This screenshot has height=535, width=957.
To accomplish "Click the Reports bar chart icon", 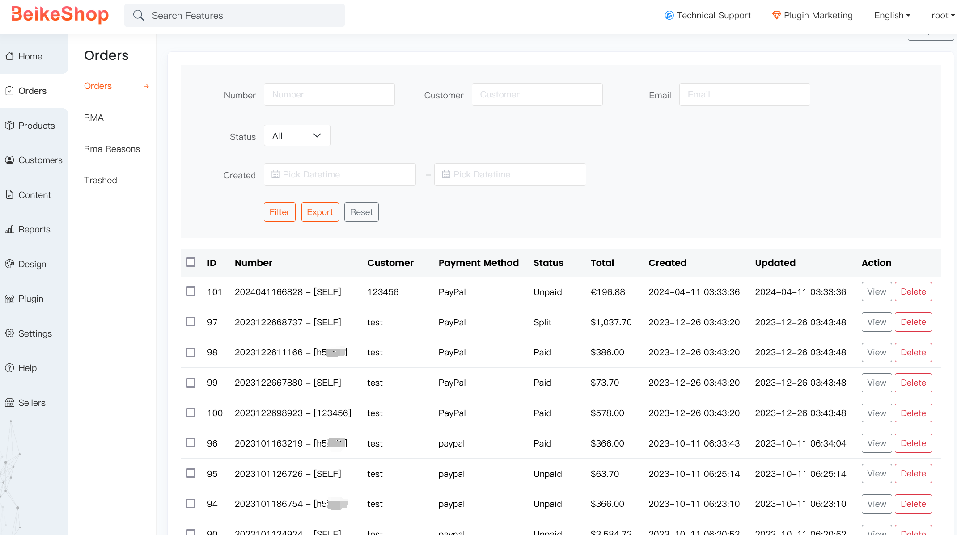I will [x=9, y=229].
